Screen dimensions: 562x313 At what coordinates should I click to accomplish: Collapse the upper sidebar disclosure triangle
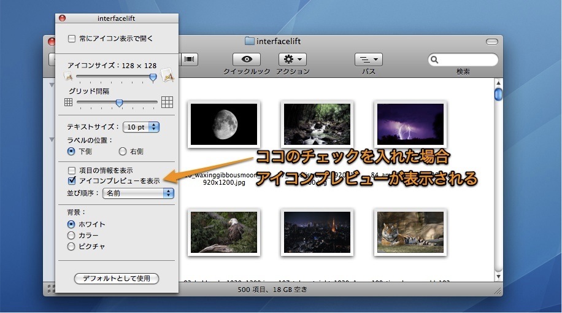coord(52,85)
